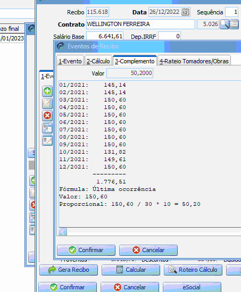Click the edit event notepad icon
The height and width of the screenshot is (292, 241).
47,104
